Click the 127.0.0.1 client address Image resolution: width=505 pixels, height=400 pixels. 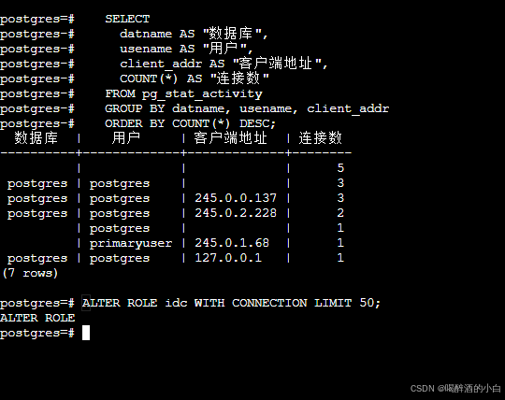point(228,257)
